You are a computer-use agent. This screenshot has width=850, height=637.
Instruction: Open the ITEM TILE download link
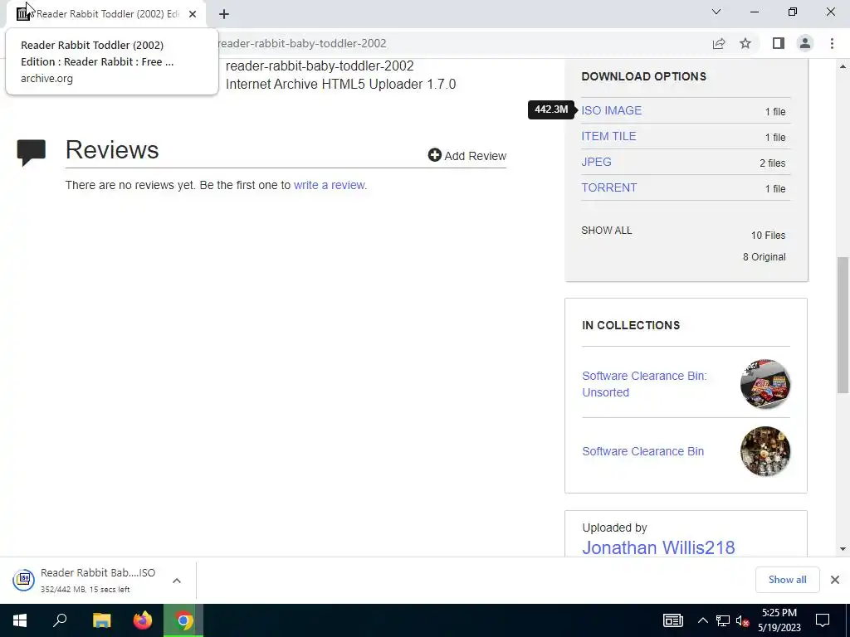point(608,137)
